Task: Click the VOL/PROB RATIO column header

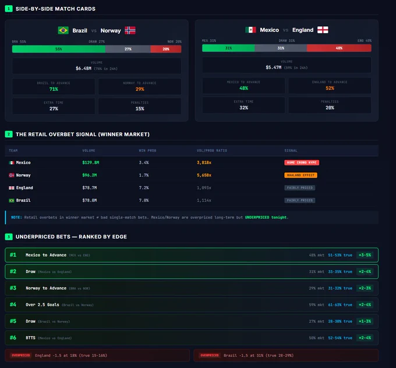Action: click(x=212, y=151)
